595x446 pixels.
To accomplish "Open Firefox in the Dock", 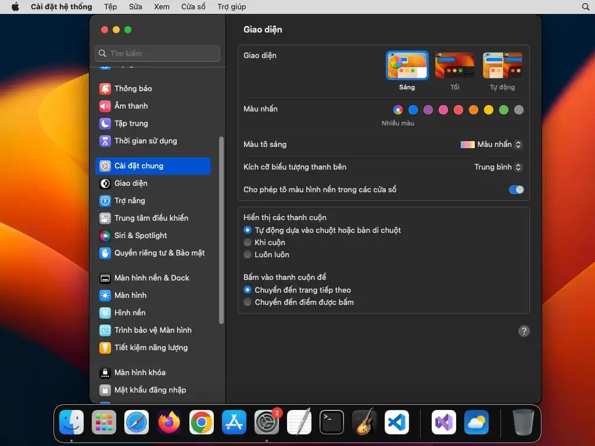I will point(169,422).
